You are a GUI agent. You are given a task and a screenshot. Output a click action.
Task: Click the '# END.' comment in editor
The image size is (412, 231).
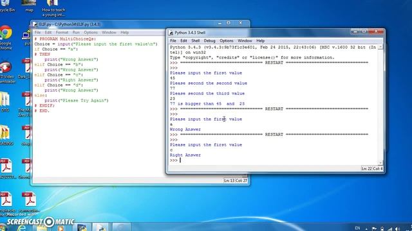pos(42,111)
